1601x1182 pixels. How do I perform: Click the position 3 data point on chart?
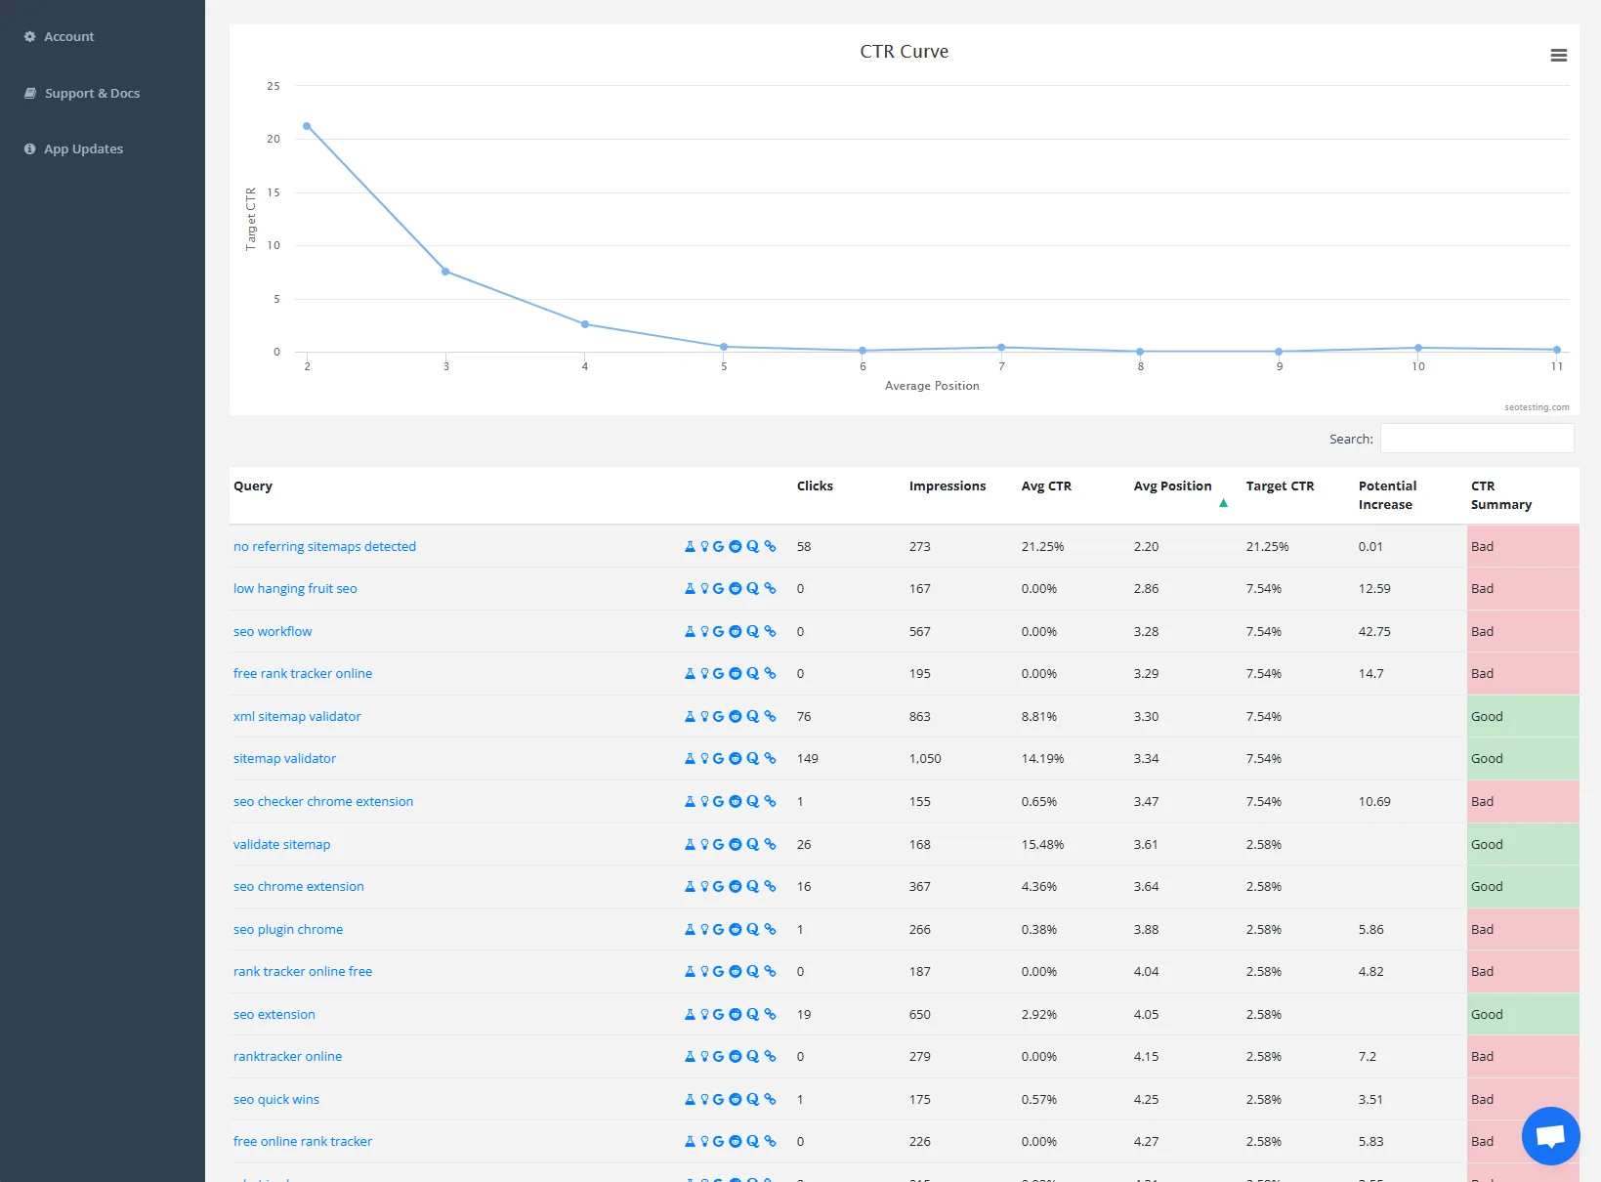click(x=445, y=272)
